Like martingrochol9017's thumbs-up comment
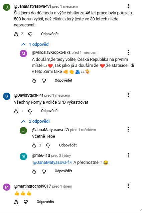This screenshot has height=214, width=142. (16, 202)
